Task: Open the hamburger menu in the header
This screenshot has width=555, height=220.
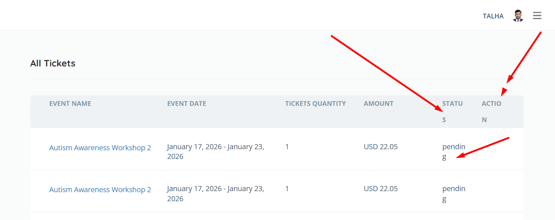Action: point(537,16)
